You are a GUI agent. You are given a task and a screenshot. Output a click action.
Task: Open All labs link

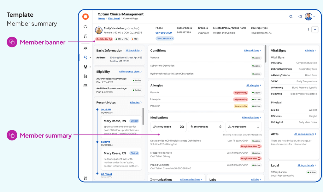pyautogui.click(x=256, y=179)
